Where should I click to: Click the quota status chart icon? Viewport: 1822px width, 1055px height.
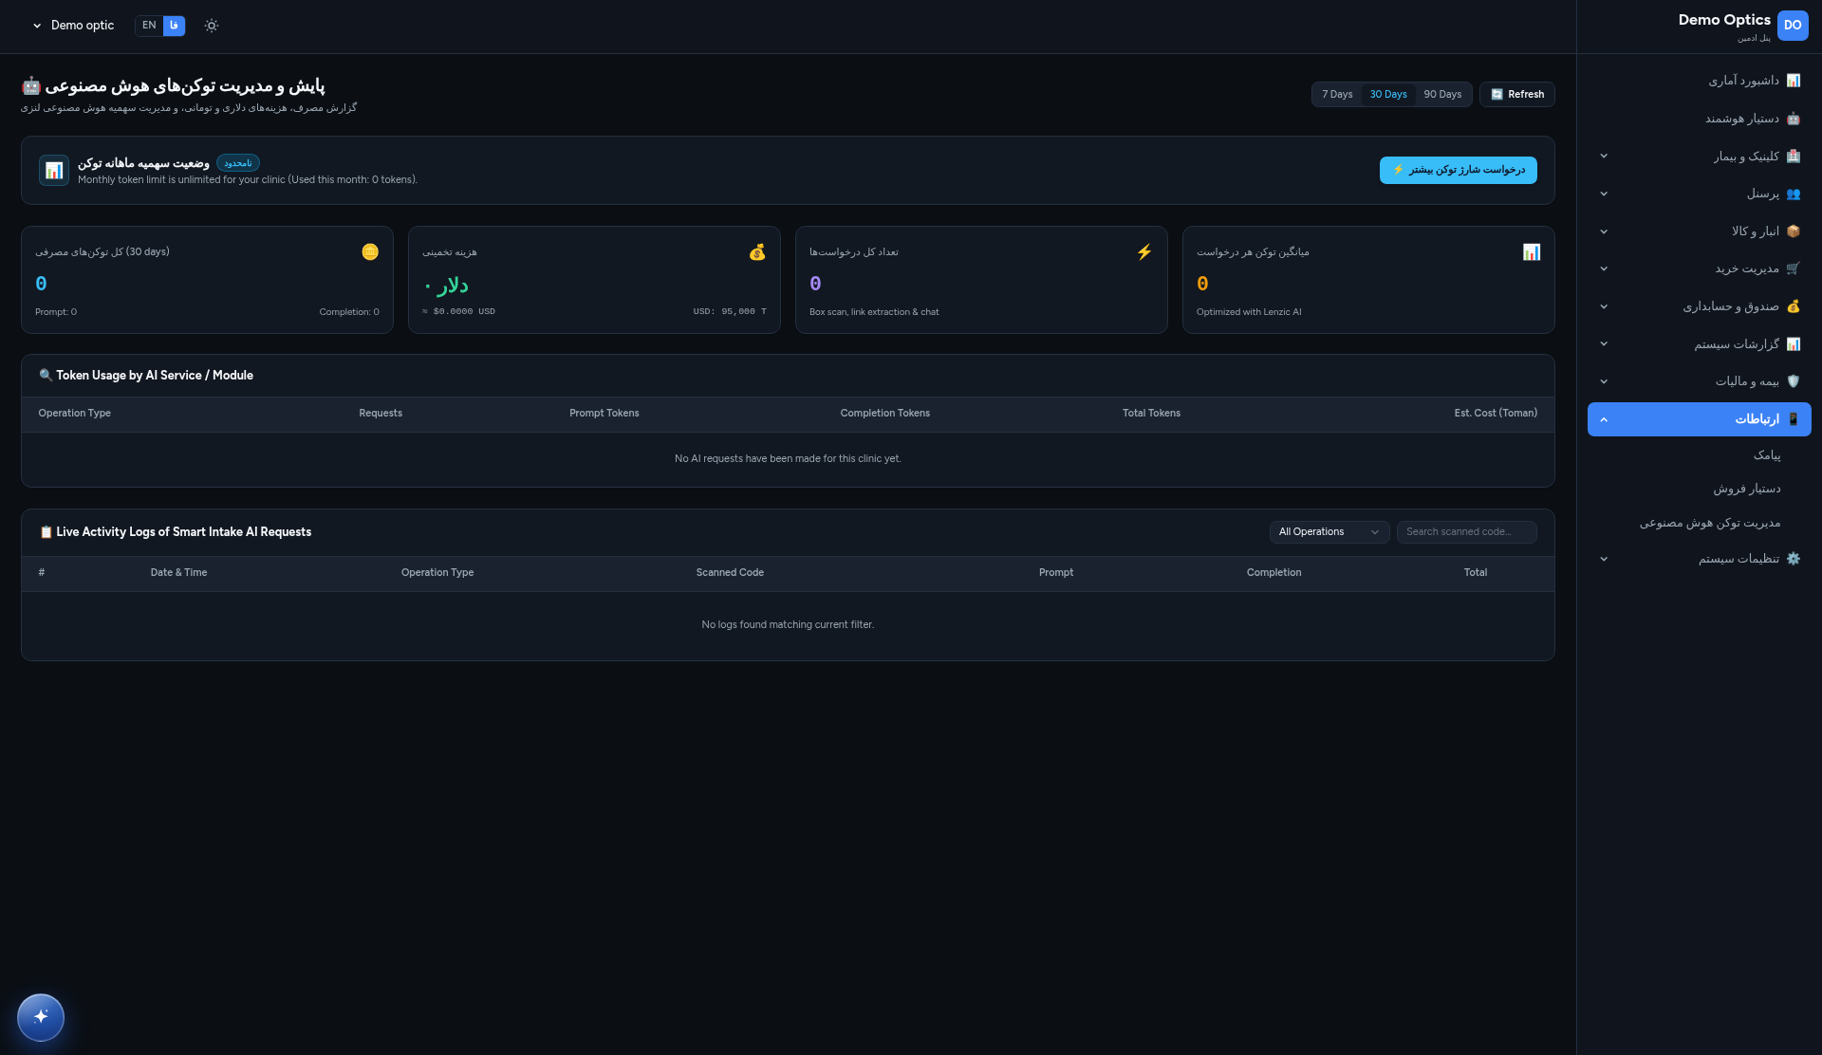pos(54,170)
